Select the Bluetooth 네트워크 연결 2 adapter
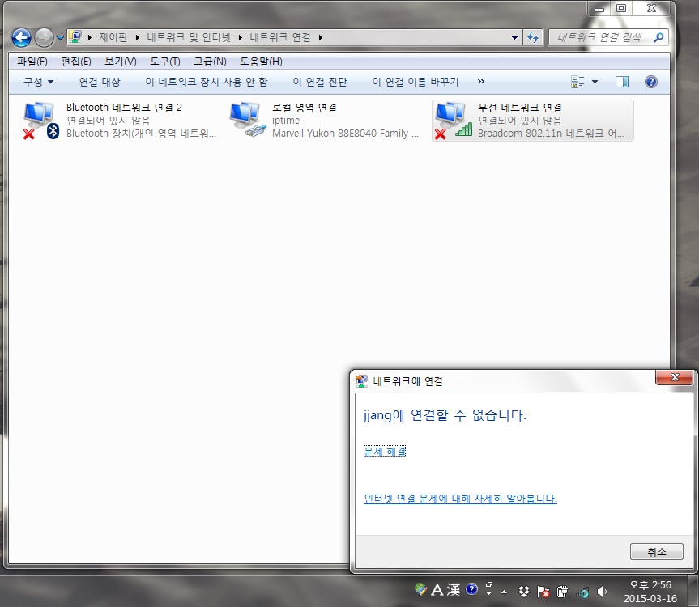This screenshot has height=607, width=699. [x=121, y=121]
